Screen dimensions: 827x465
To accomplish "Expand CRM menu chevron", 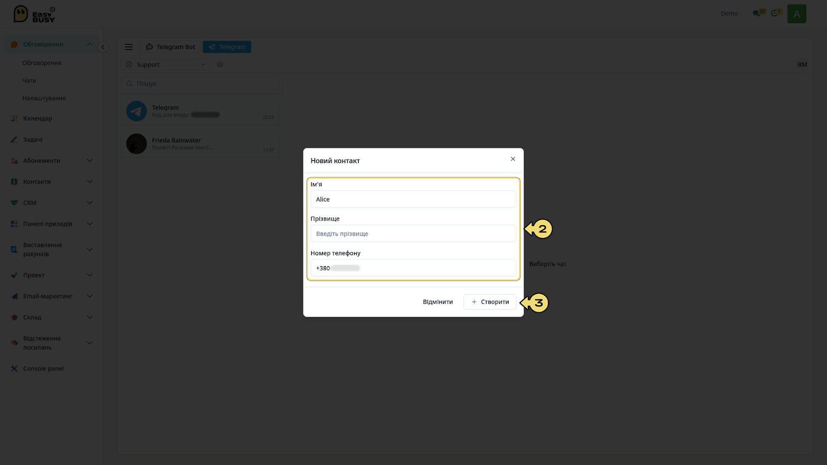I will tap(89, 203).
